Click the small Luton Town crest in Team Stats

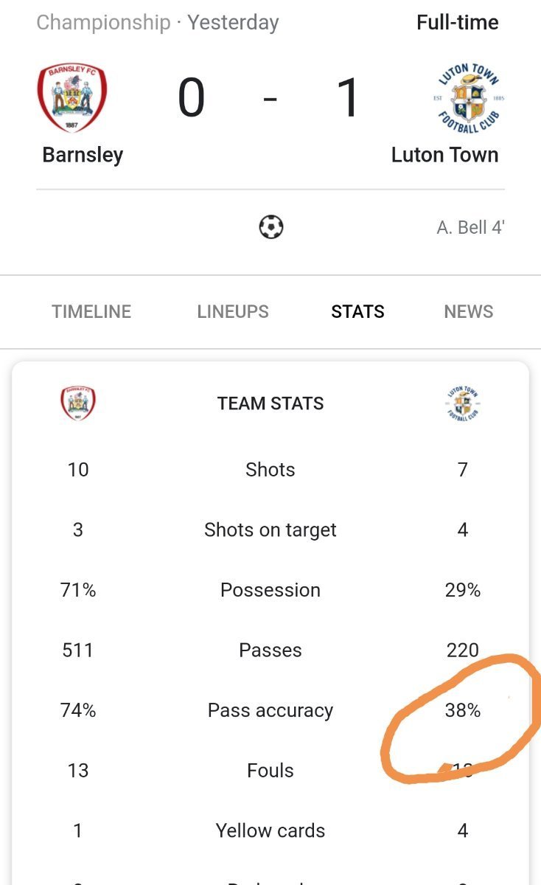pos(463,403)
